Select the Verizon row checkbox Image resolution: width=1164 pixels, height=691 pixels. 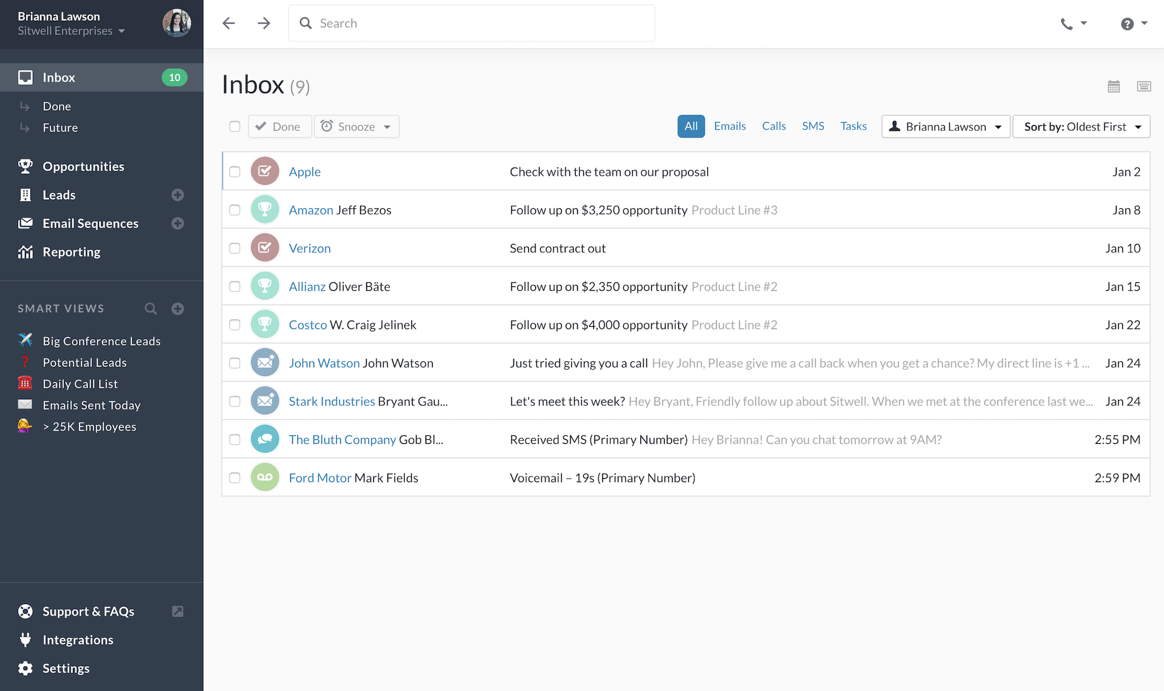pyautogui.click(x=234, y=248)
